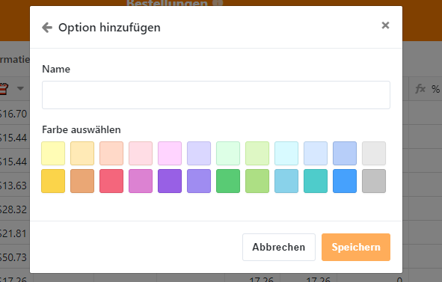Choose the saturated green color swatch
The image size is (442, 282).
(228, 181)
